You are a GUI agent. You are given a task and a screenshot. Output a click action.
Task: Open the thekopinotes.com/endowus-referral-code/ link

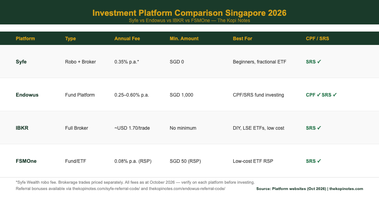[x=187, y=188]
